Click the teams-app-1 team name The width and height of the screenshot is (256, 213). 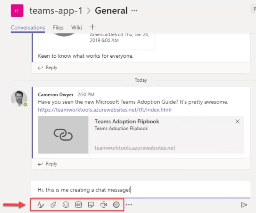point(56,11)
